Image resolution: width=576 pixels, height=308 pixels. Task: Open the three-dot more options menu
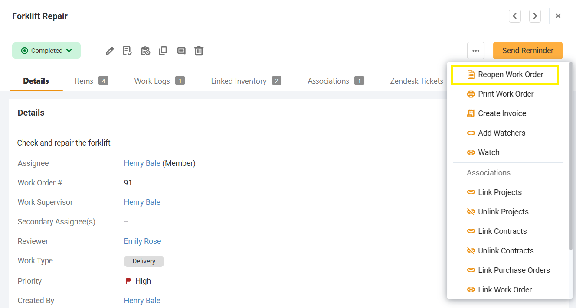click(x=476, y=51)
